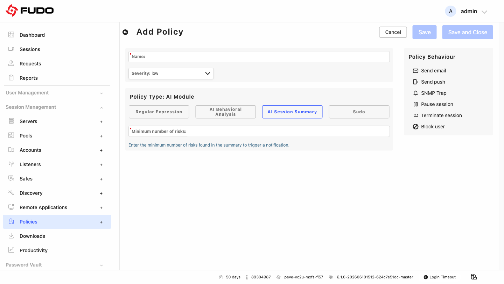
Task: Click the back arrow beside Add Policy
Action: (125, 32)
